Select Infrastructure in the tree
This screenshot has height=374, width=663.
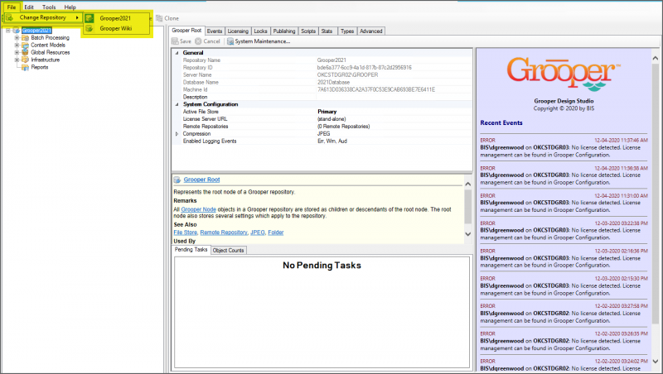tap(46, 60)
